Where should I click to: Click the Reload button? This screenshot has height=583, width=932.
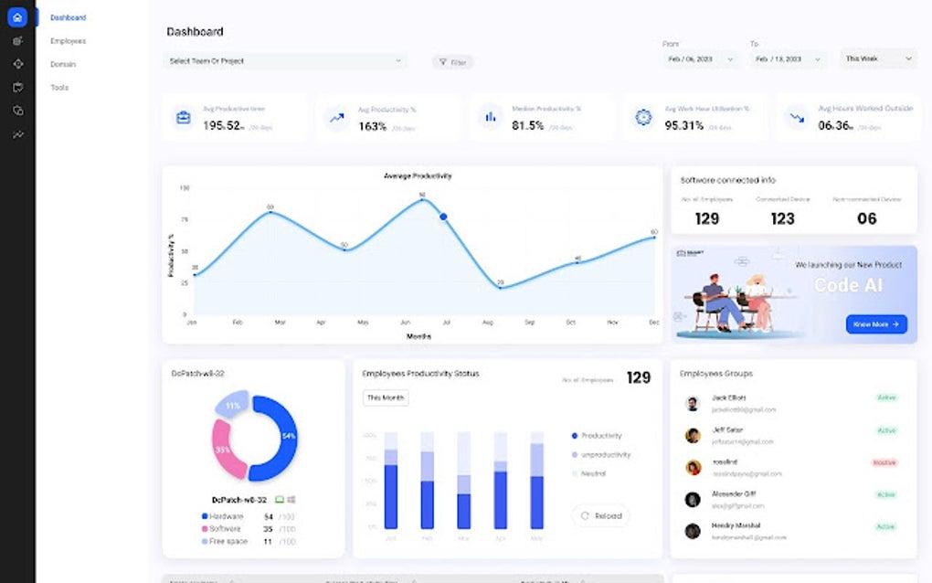[601, 516]
